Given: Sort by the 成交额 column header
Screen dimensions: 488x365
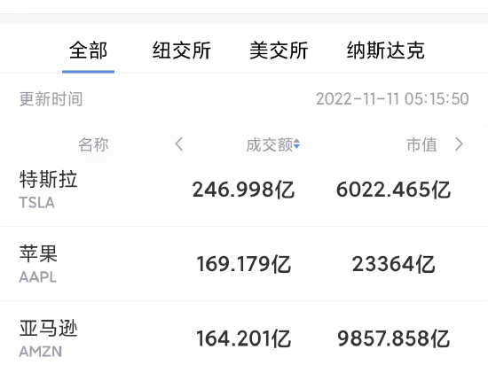Looking at the screenshot, I should tap(273, 144).
